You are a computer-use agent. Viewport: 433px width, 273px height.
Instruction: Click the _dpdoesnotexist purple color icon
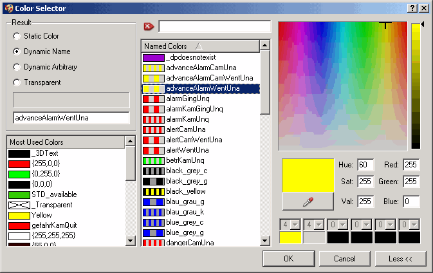pyautogui.click(x=153, y=57)
